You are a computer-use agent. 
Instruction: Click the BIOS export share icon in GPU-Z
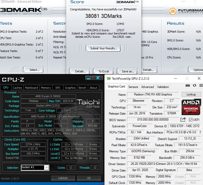tap(183, 120)
